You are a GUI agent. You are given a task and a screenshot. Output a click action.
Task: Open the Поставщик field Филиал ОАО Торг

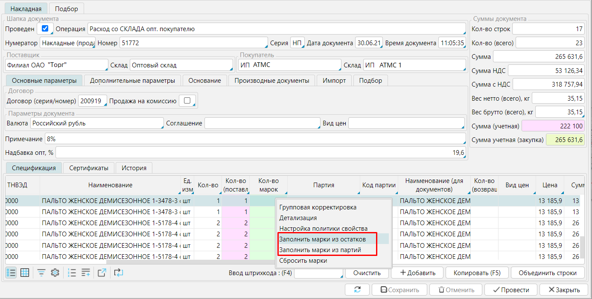[56, 65]
